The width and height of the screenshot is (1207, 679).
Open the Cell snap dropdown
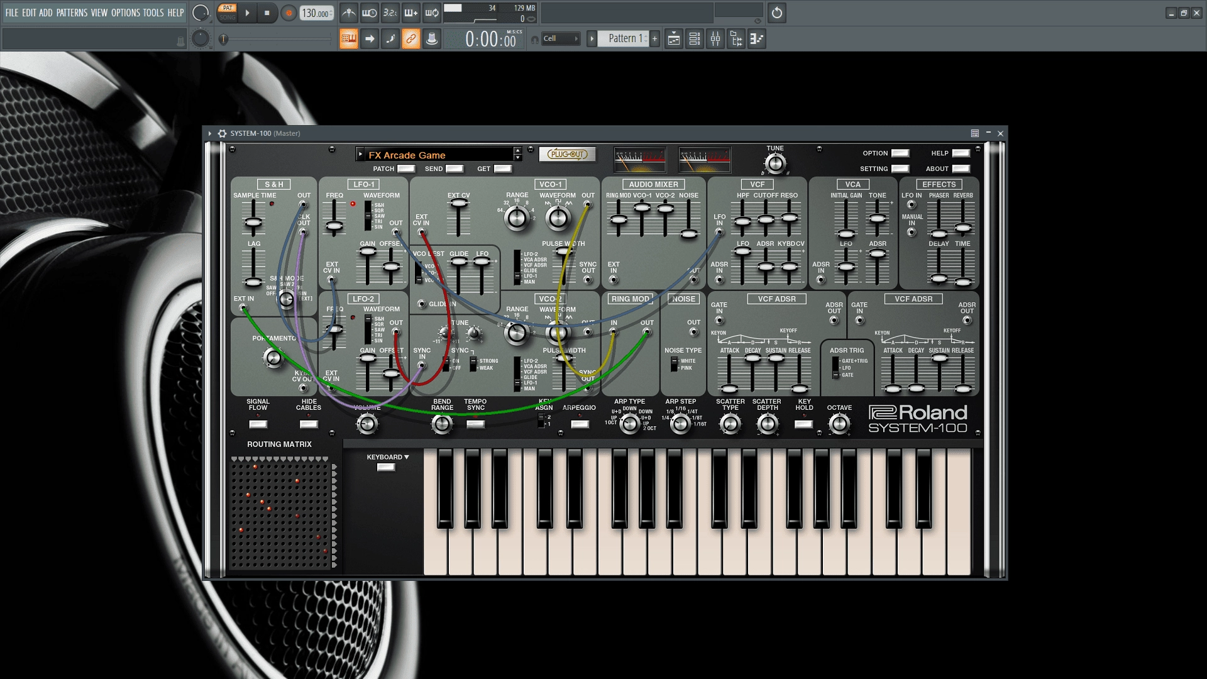[x=560, y=39]
